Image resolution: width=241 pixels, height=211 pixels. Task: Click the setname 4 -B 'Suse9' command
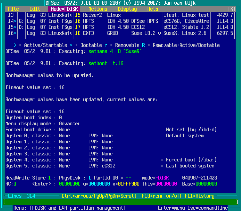pyautogui.click(x=115, y=51)
